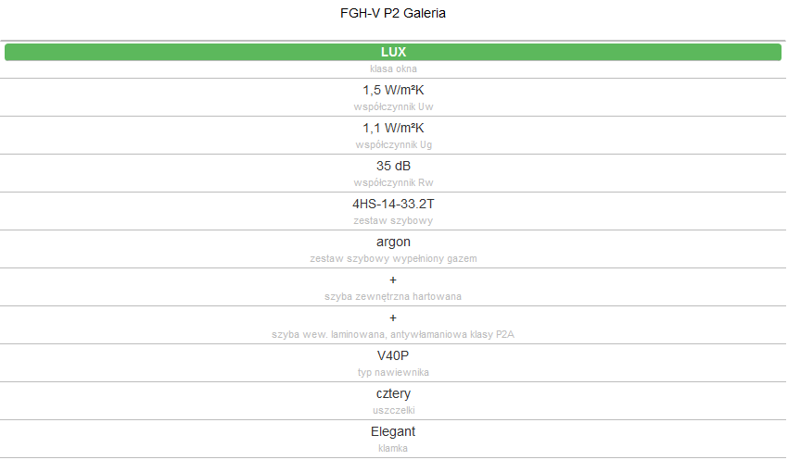788x460 pixels.
Task: Select the Elegant handle value
Action: tap(393, 431)
